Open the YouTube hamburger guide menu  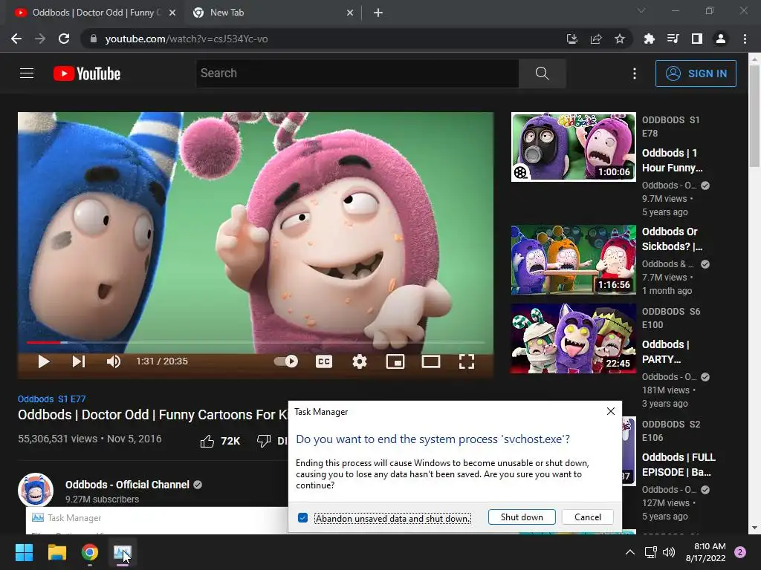pos(27,73)
